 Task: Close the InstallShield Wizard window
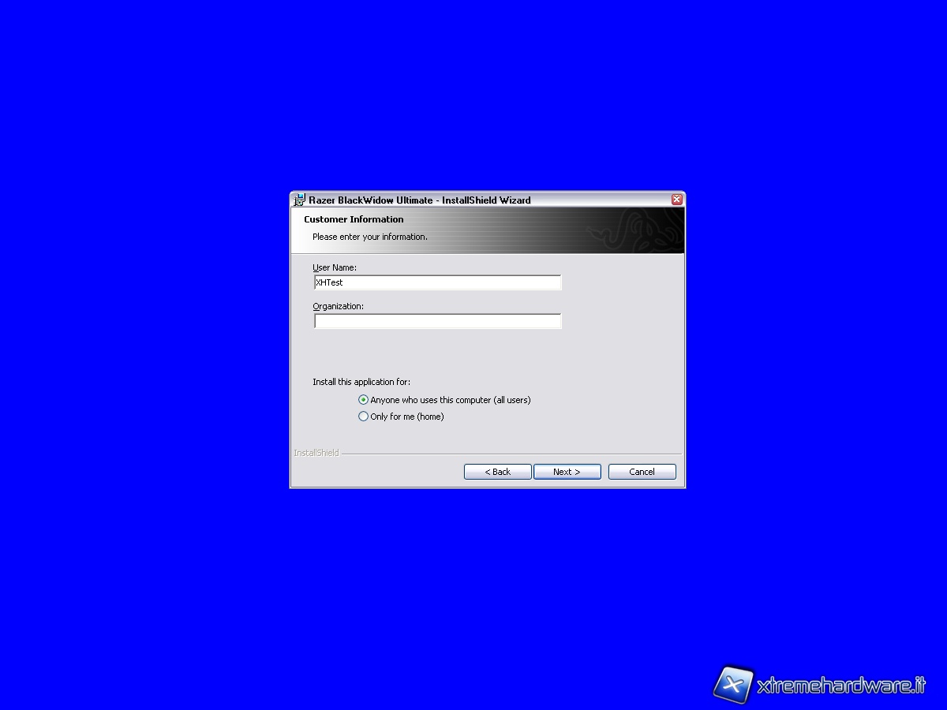(676, 200)
